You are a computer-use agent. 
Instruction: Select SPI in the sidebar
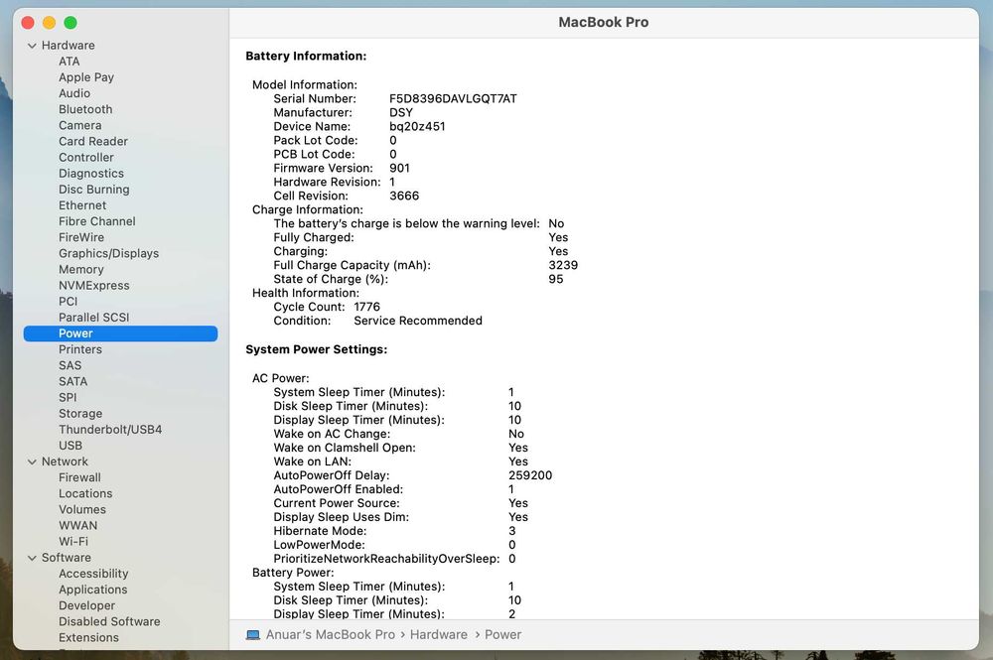pos(68,397)
